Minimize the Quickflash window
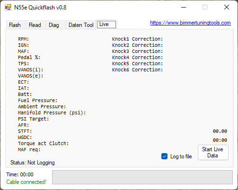Viewport: 238px width, 190px height. coord(184,7)
